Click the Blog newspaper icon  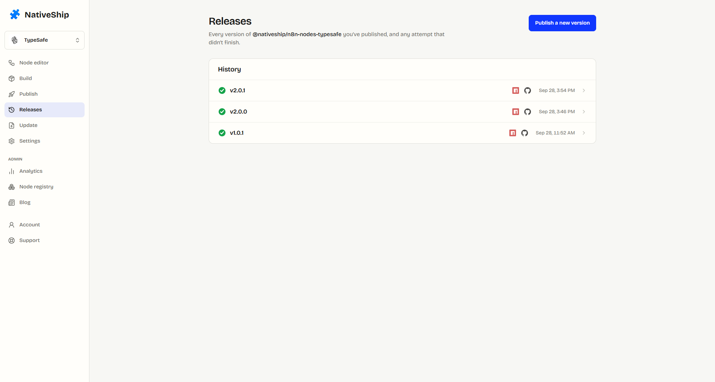12,203
